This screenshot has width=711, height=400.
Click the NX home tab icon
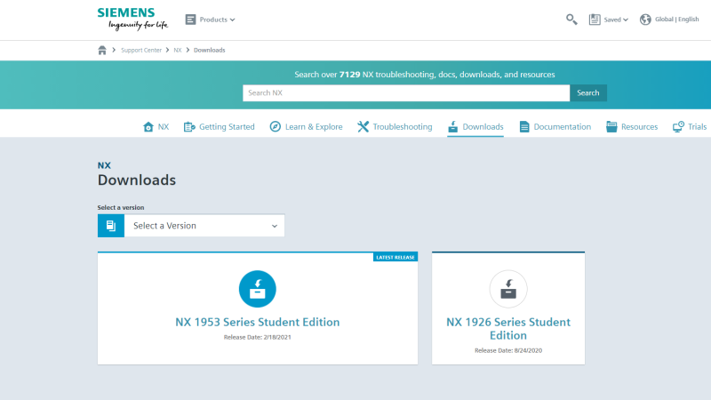tap(148, 126)
